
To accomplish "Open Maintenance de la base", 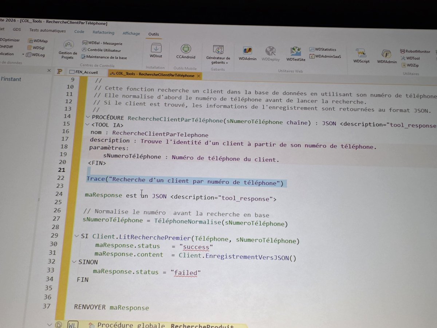I will coord(104,57).
